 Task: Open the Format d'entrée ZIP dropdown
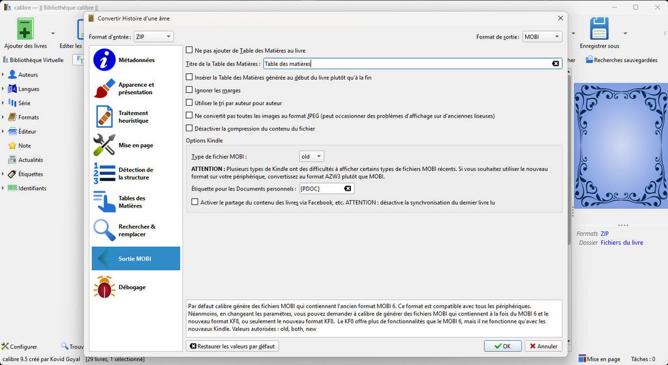(x=153, y=37)
